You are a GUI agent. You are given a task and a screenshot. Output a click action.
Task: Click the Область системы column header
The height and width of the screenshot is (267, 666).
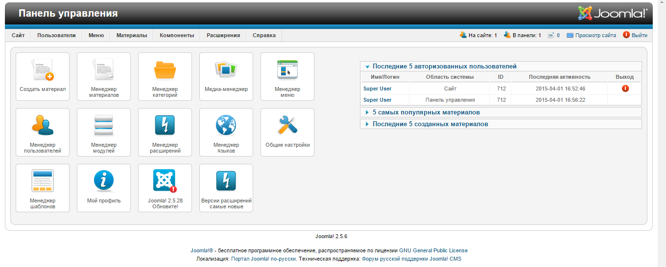pos(450,77)
